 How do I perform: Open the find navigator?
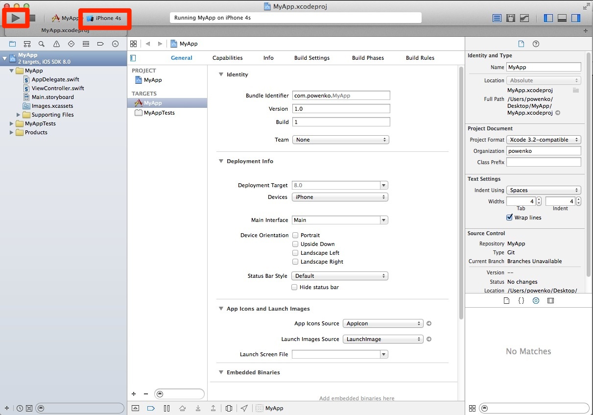[x=42, y=44]
